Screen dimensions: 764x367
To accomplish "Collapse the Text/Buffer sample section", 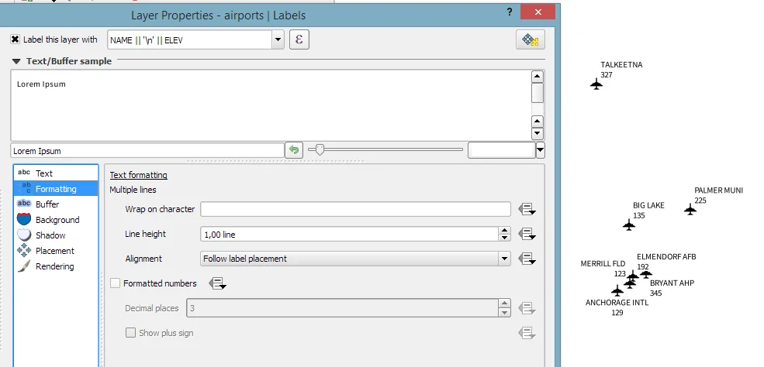I will click(x=16, y=61).
